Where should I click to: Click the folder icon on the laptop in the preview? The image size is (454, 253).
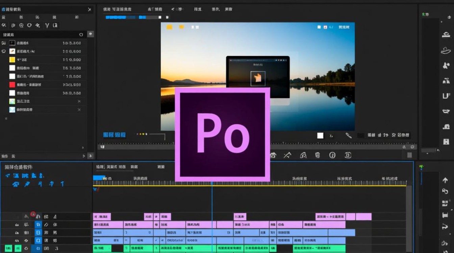(x=258, y=78)
